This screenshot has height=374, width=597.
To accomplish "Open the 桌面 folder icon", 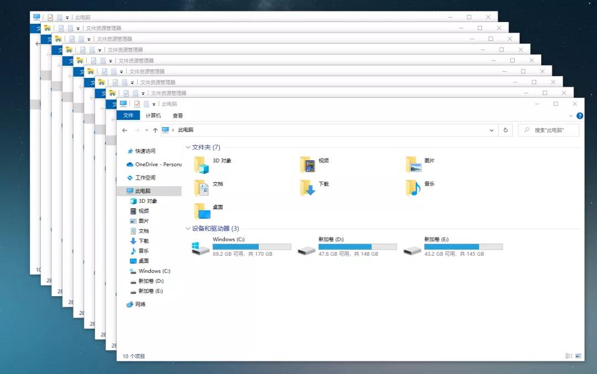I will click(202, 211).
